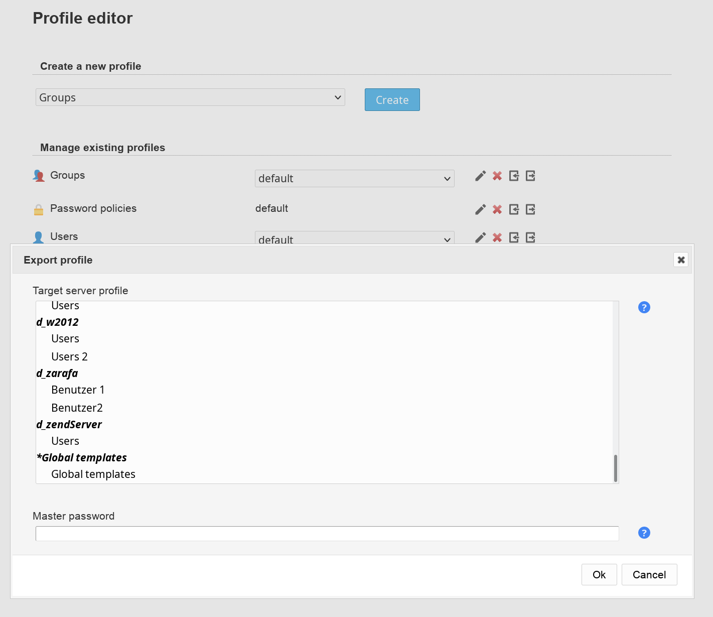Image resolution: width=713 pixels, height=617 pixels.
Task: Delete the Groups profile via red X
Action: coord(497,176)
